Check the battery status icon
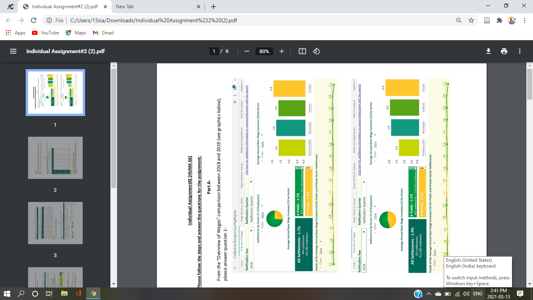This screenshot has height=300, width=533. pos(448,294)
